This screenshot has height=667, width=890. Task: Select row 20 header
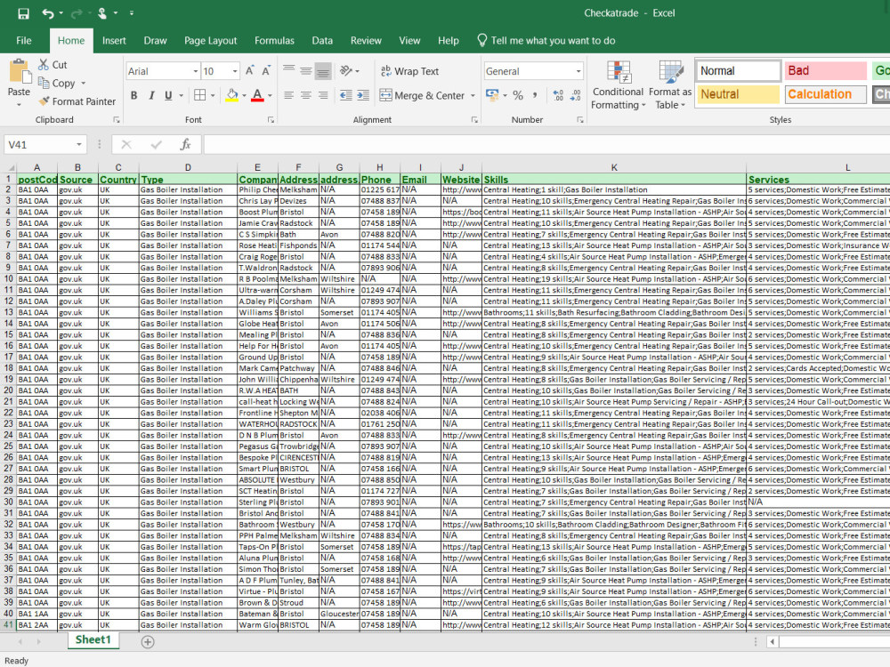(8, 390)
